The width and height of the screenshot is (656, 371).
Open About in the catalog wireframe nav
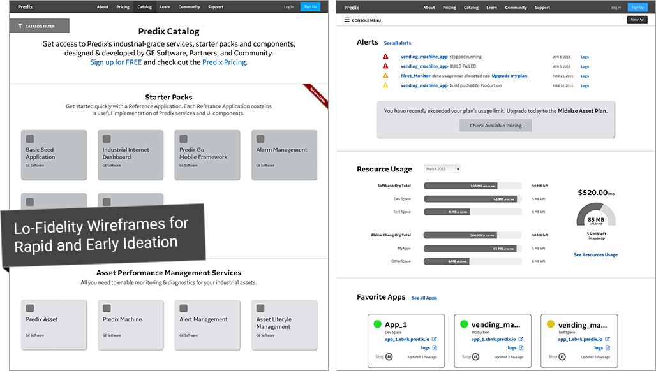click(103, 6)
